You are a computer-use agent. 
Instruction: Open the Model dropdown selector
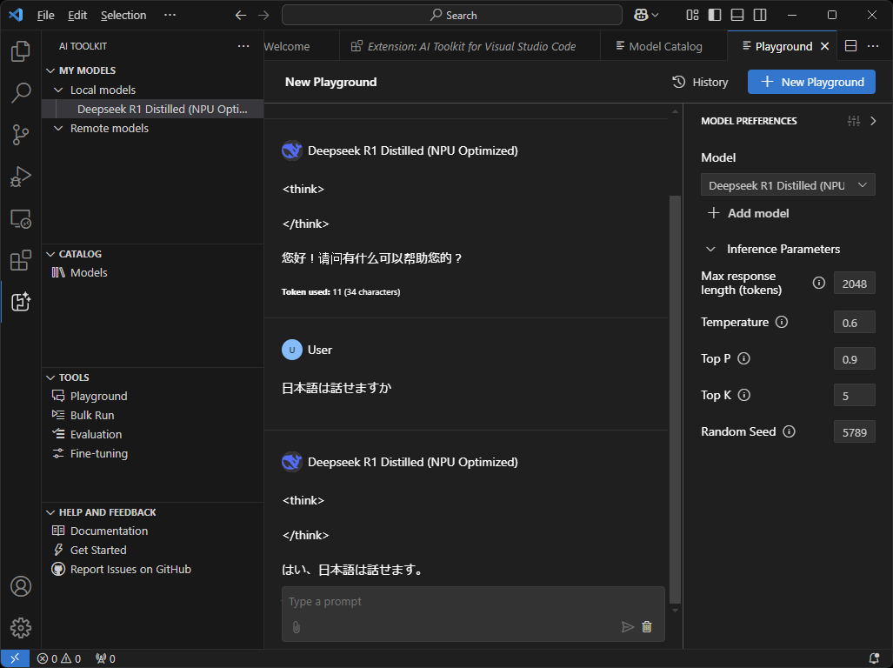pos(788,185)
